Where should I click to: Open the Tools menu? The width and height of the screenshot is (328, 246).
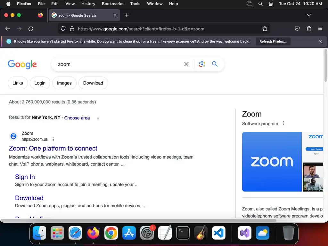coord(135,4)
